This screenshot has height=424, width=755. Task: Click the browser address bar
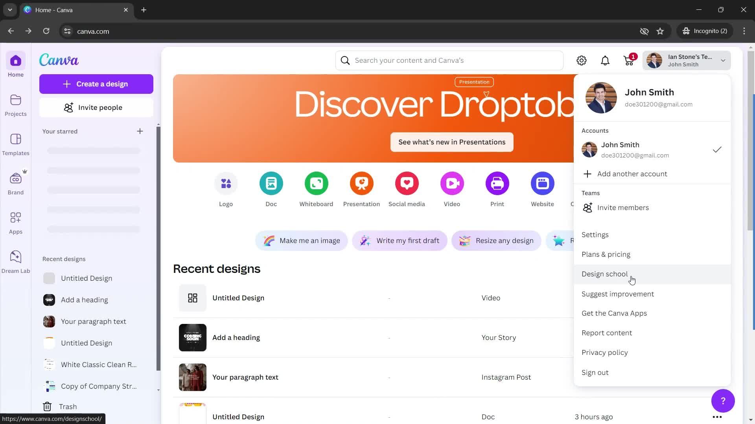tap(346, 31)
